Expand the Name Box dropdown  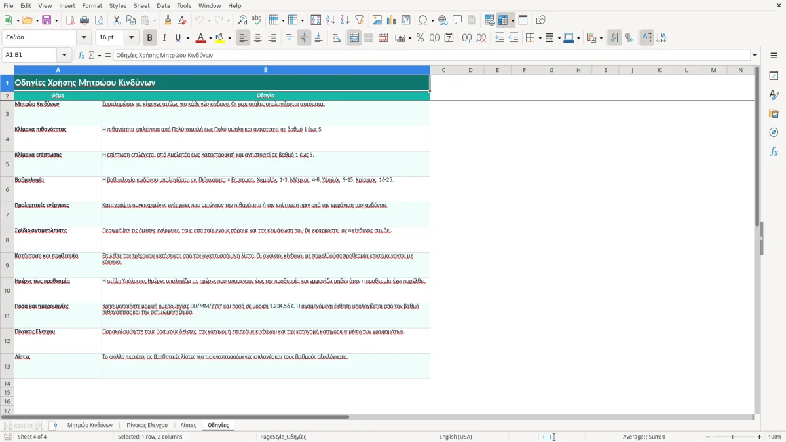coord(64,56)
